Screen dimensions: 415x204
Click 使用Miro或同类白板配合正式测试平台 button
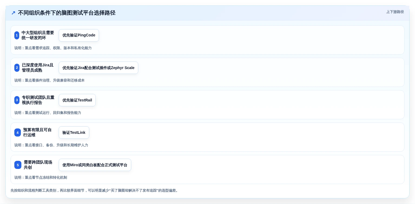(95, 165)
